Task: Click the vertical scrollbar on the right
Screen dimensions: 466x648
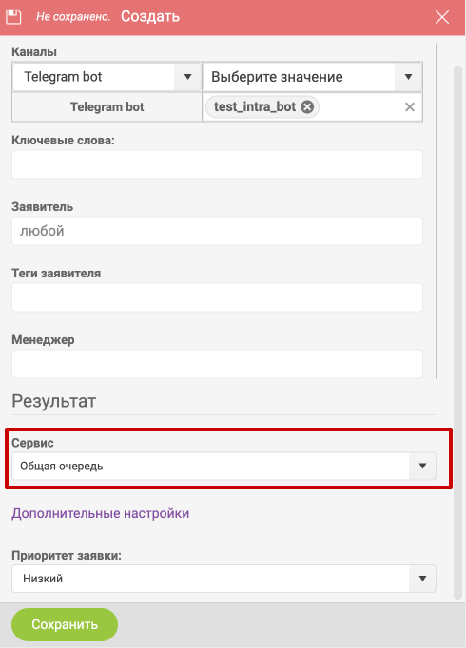Action: 457,331
